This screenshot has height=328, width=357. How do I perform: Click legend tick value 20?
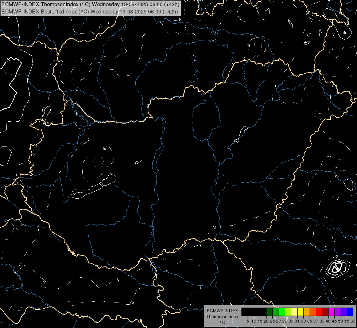pyautogui.click(x=266, y=321)
